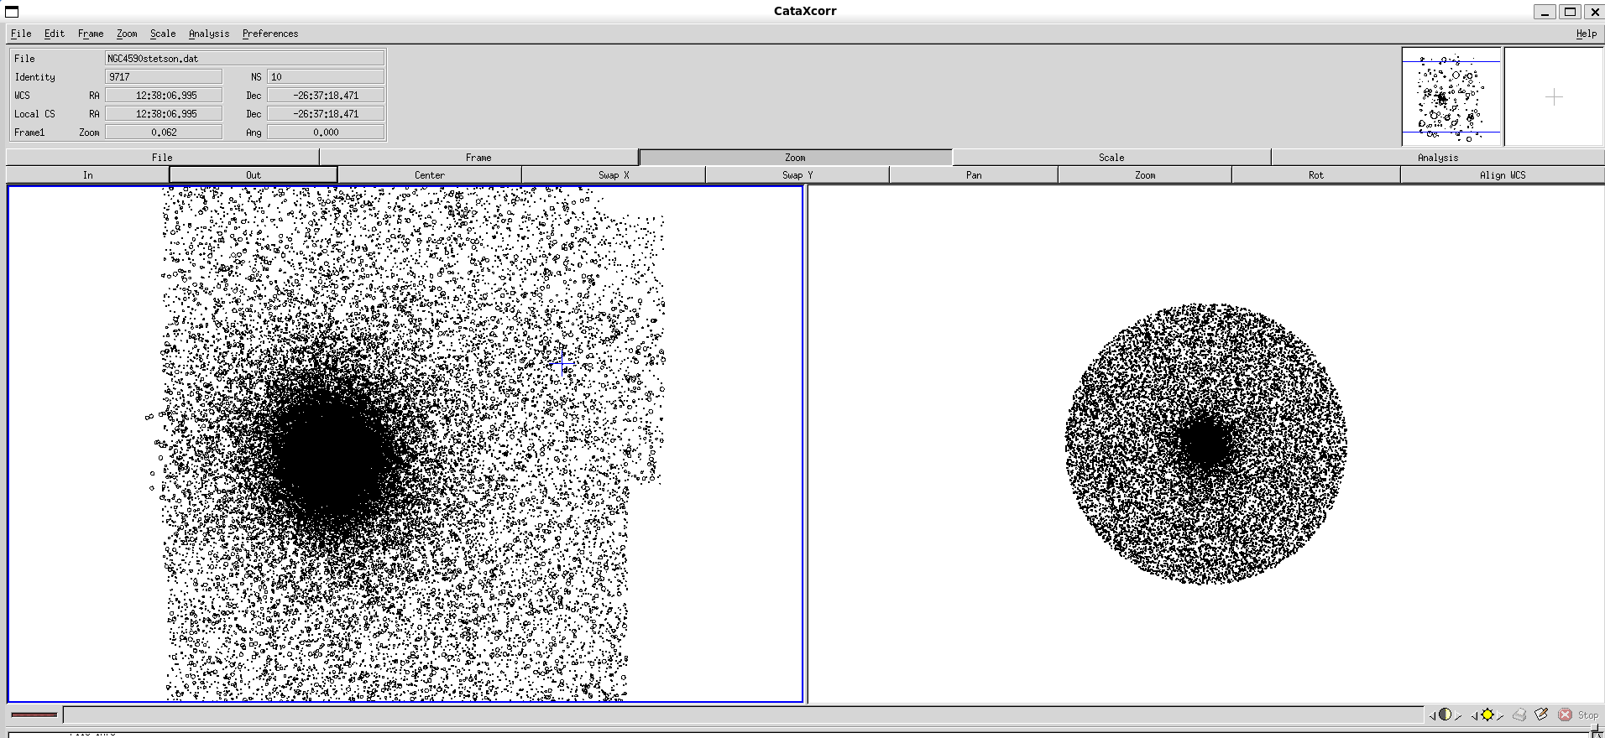Click the yellow sun brightness icon
This screenshot has width=1605, height=738.
tap(1487, 715)
